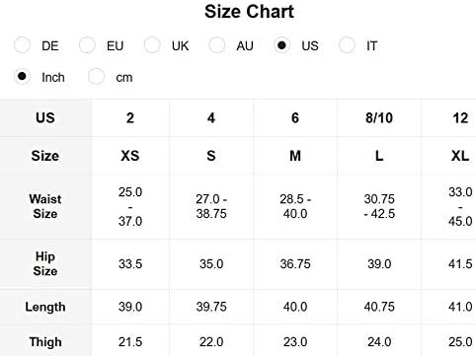Click the Waist Size row label
Screen dimensions: 476x356
coord(45,206)
